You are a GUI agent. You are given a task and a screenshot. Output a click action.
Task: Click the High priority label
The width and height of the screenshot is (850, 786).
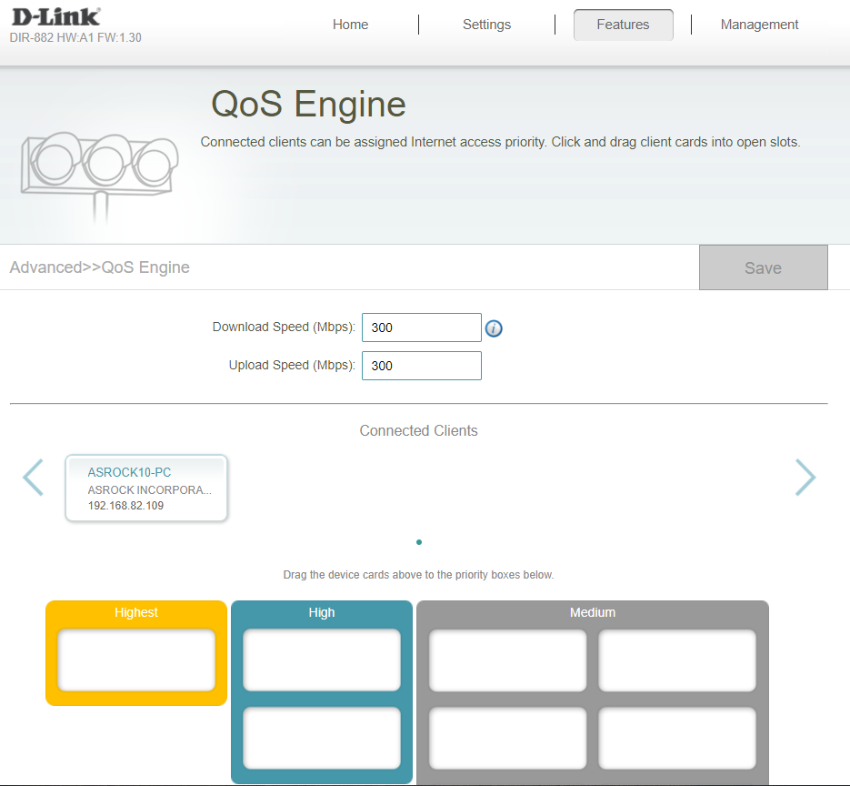(x=322, y=612)
